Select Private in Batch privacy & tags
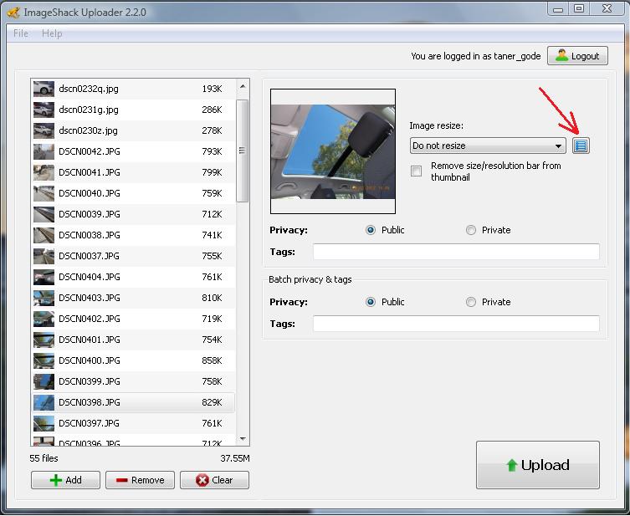 click(x=471, y=302)
